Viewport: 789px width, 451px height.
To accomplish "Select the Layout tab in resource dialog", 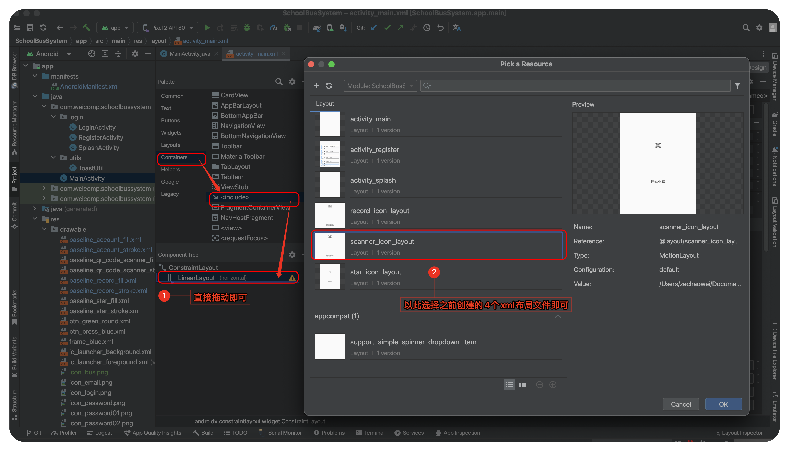I will [x=325, y=104].
